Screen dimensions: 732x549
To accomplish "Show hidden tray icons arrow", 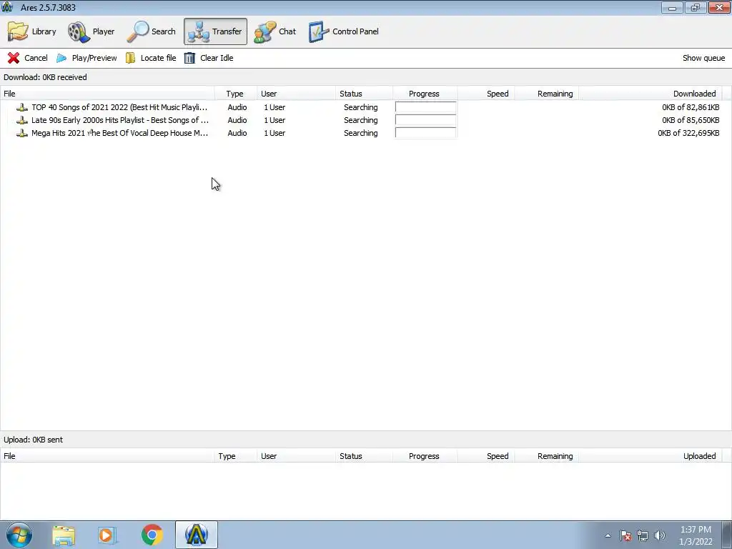I will (x=608, y=535).
